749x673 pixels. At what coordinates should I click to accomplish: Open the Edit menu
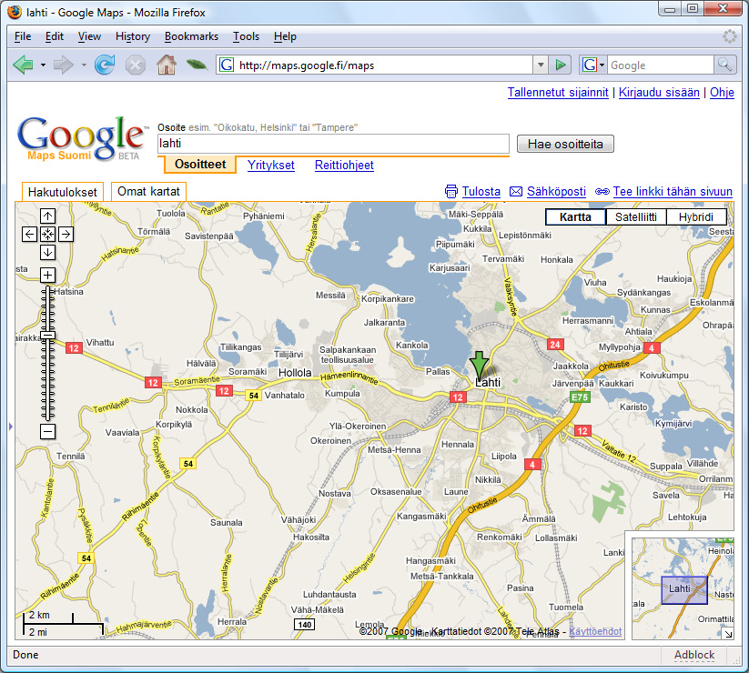[54, 36]
